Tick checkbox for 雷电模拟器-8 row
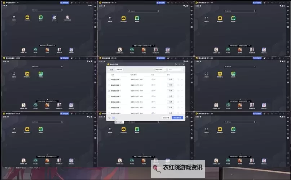This screenshot has width=291, height=180. (109, 113)
